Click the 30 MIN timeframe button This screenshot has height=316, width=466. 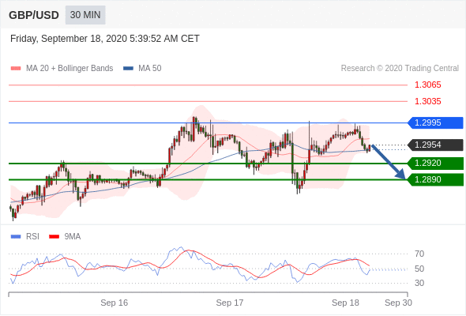click(85, 15)
